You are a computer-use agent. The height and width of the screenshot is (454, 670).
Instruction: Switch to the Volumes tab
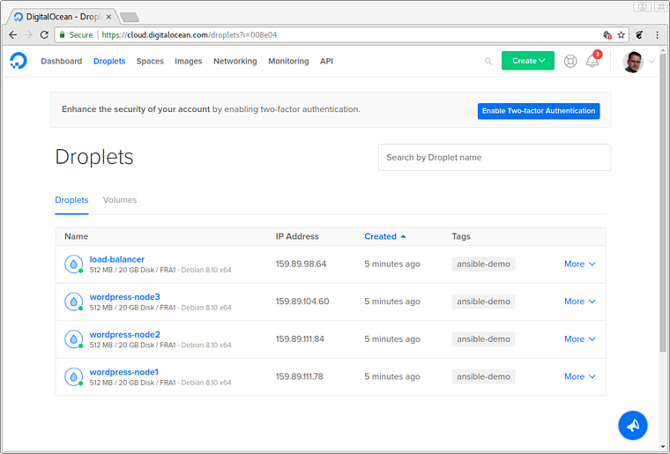click(120, 200)
